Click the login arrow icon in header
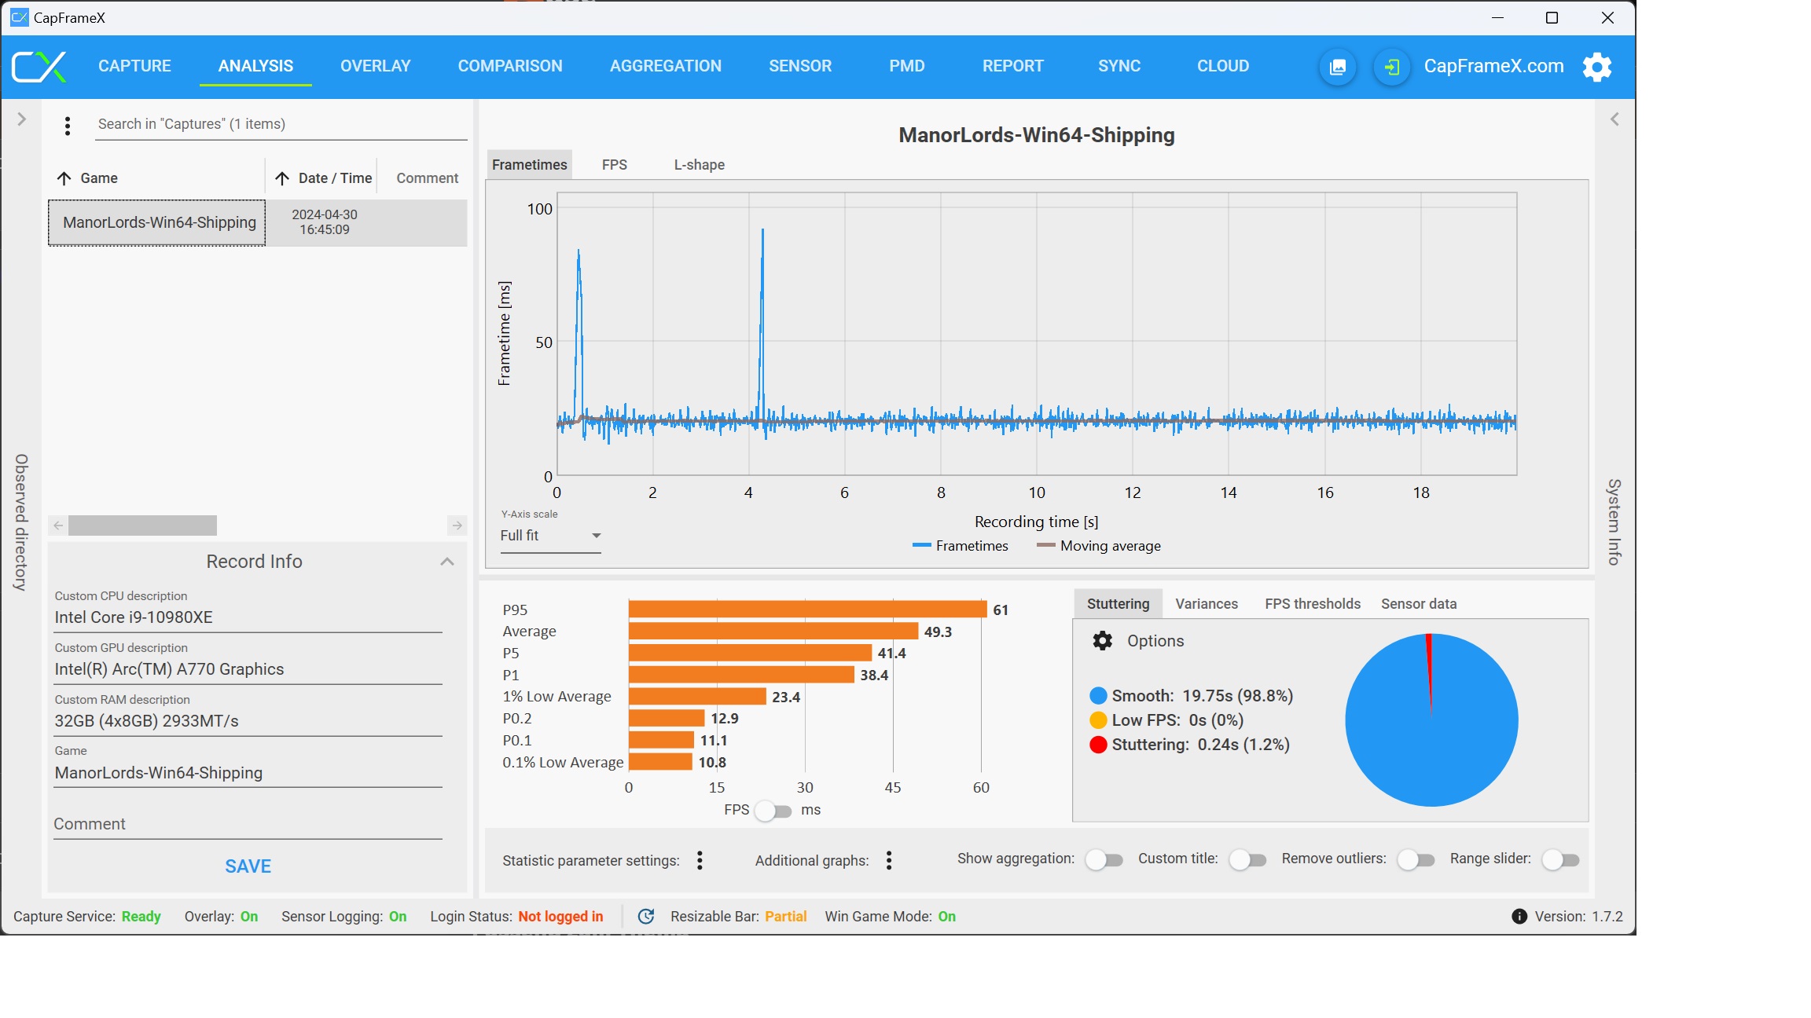This screenshot has height=1018, width=1811. coord(1391,67)
